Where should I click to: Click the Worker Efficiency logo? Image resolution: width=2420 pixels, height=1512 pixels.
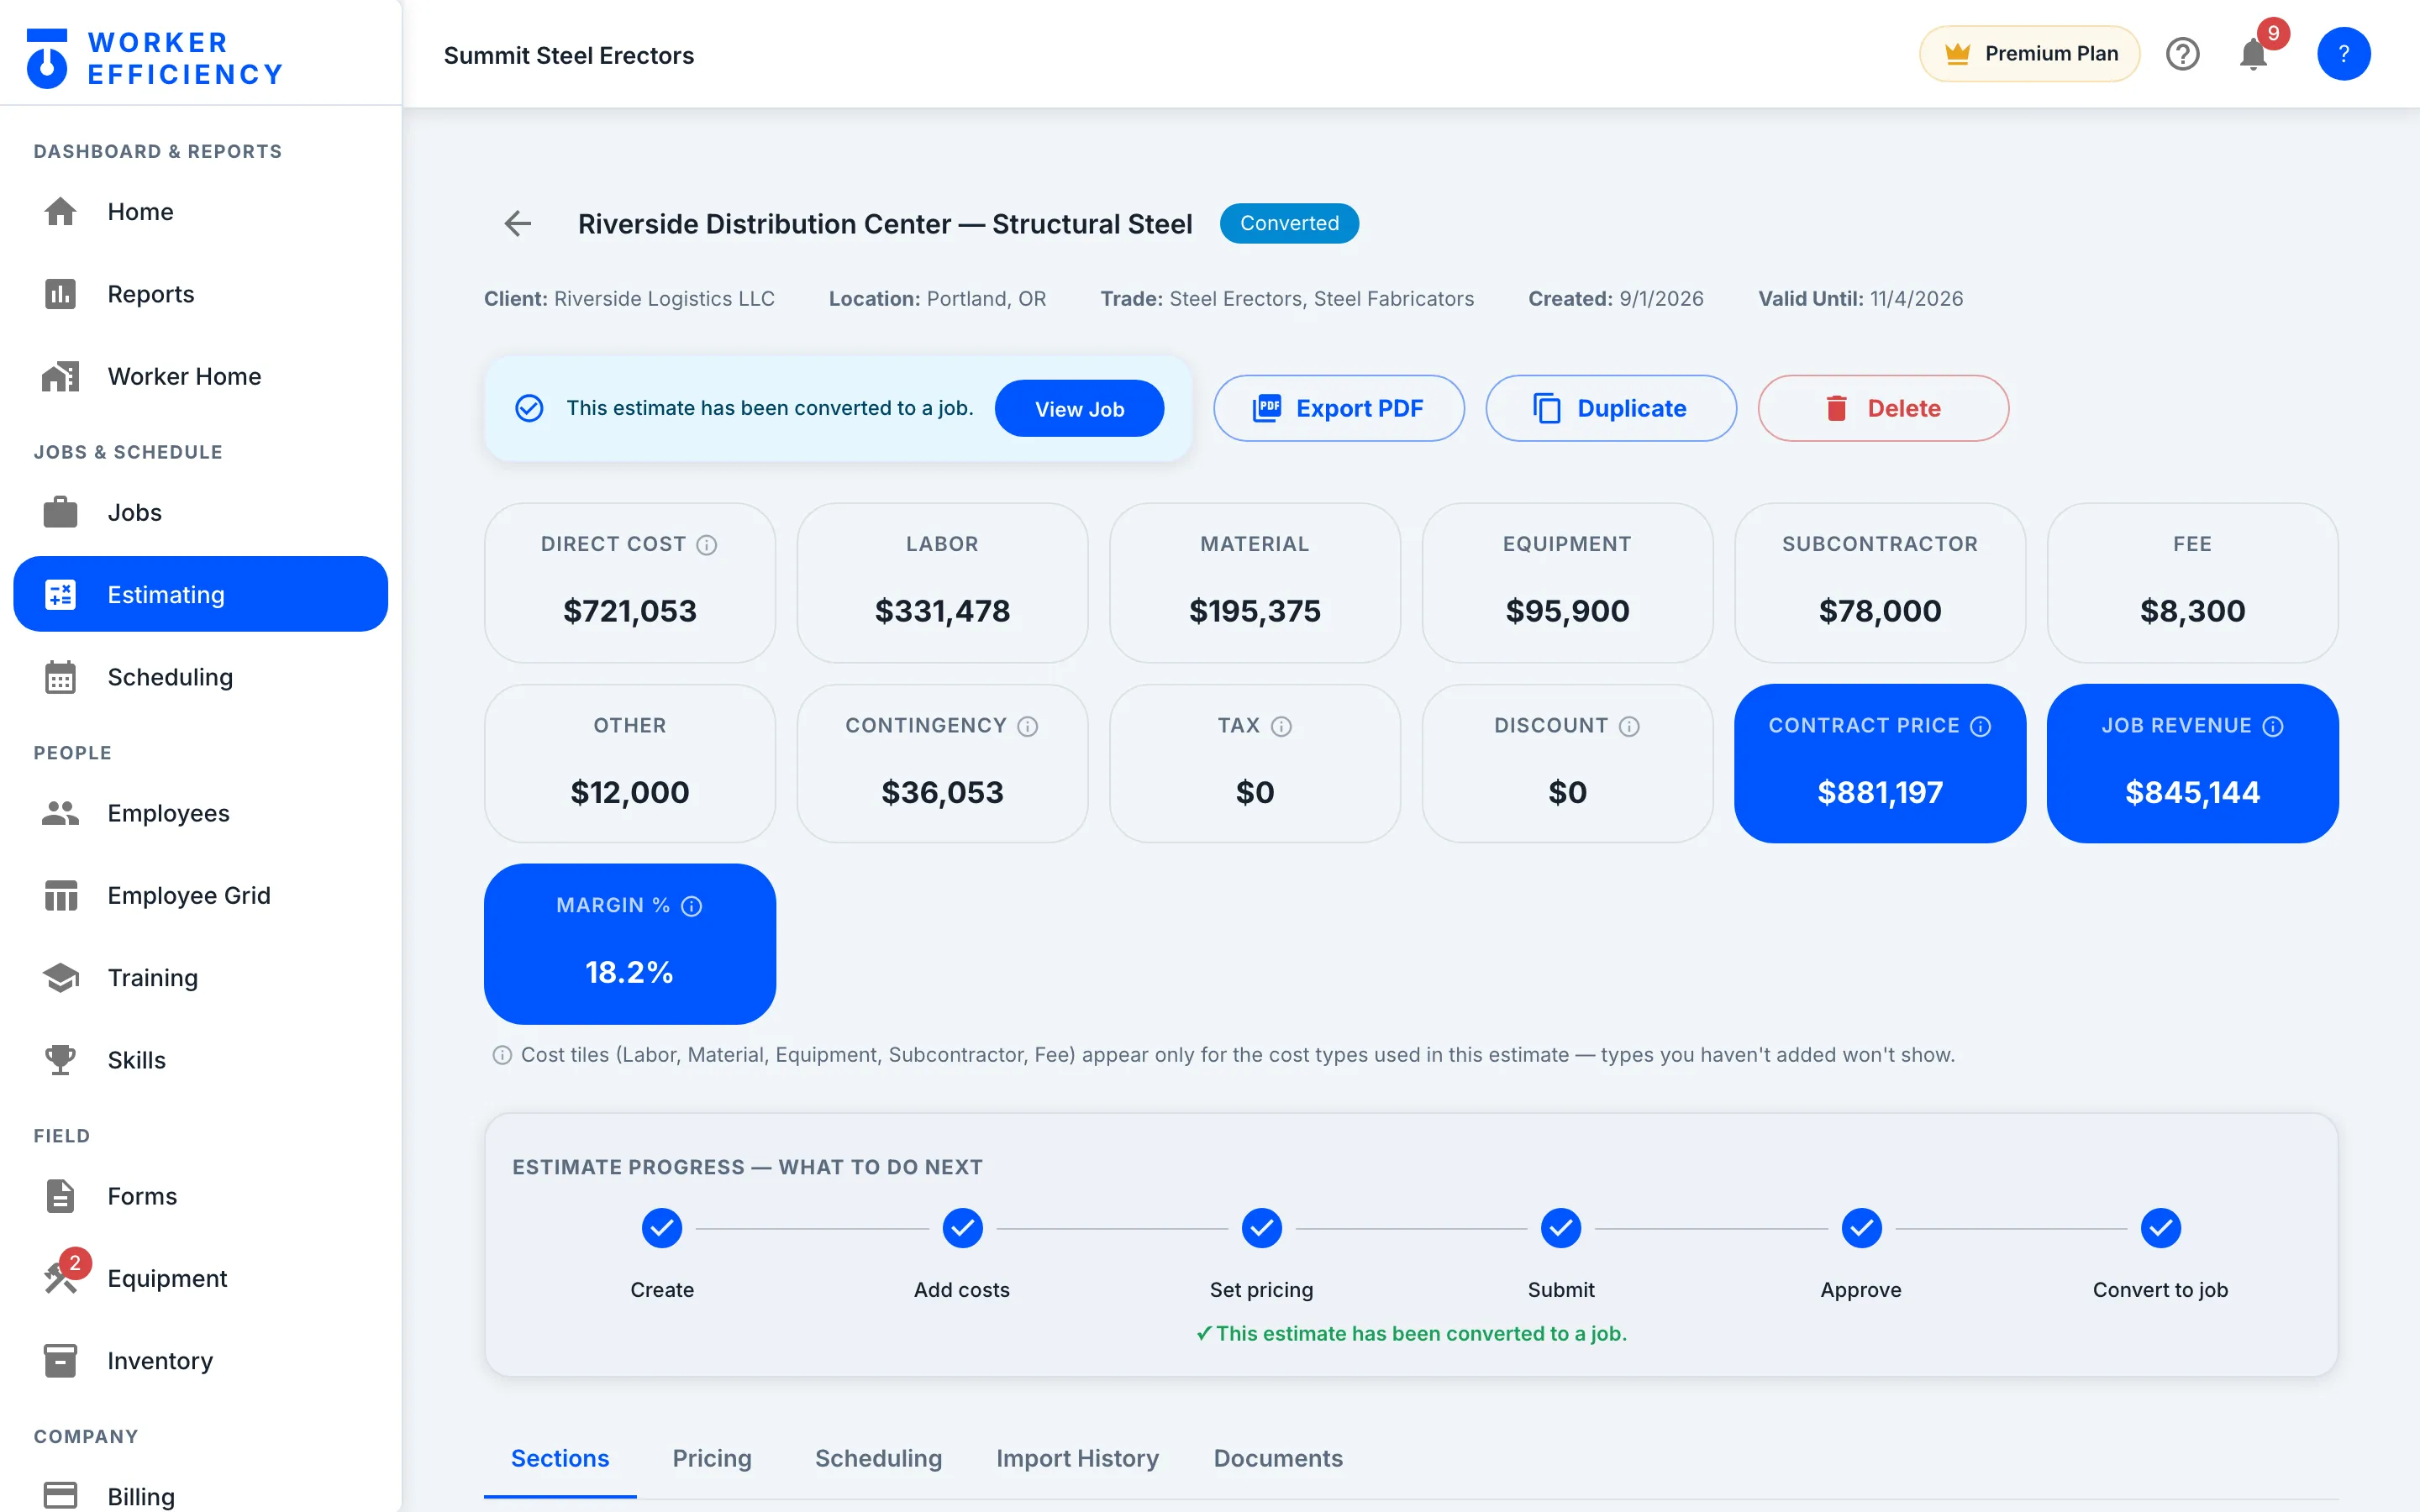(154, 58)
